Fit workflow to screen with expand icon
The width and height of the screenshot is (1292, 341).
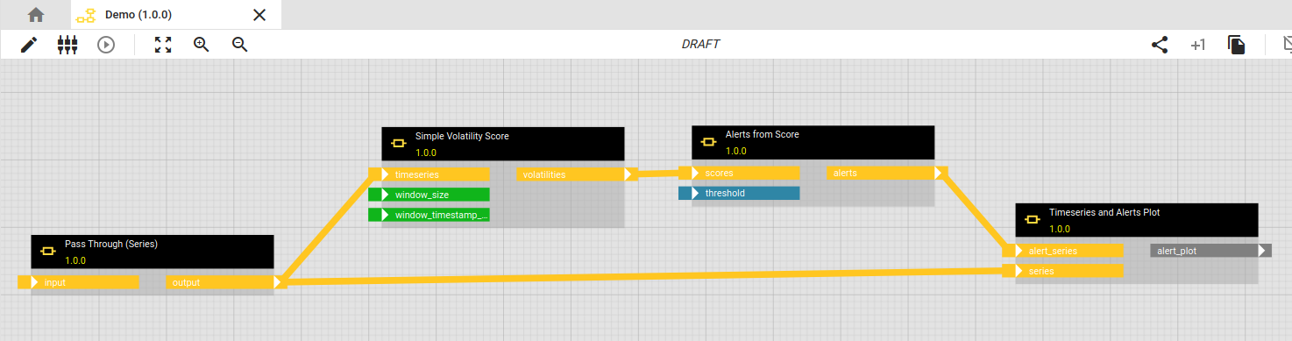tap(163, 45)
